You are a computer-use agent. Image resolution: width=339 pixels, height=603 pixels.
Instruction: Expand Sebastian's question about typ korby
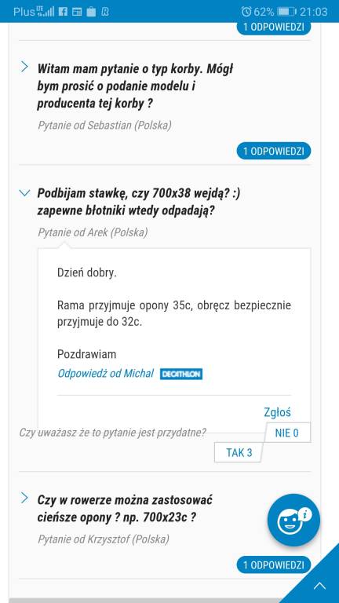coord(24,67)
